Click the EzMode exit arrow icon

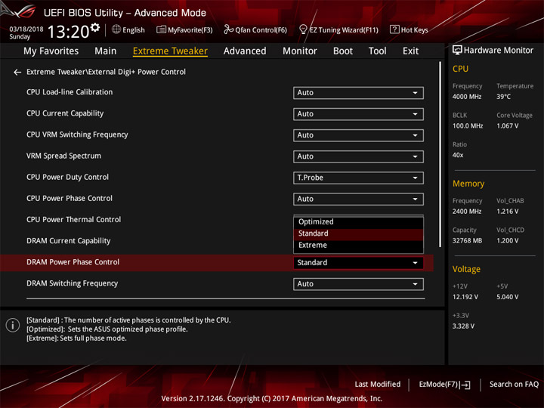465,385
